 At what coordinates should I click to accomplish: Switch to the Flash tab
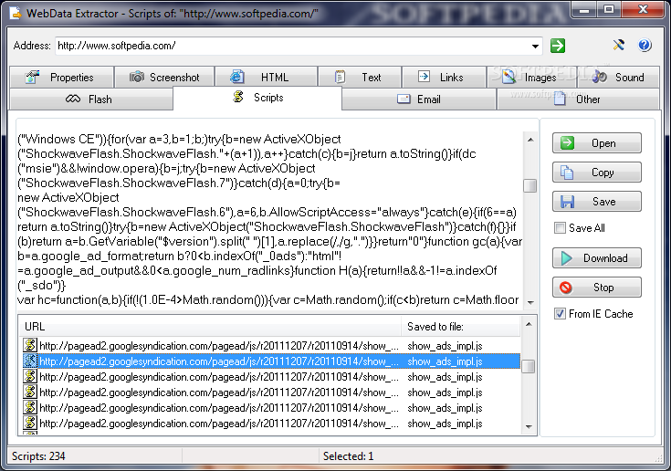[x=91, y=99]
